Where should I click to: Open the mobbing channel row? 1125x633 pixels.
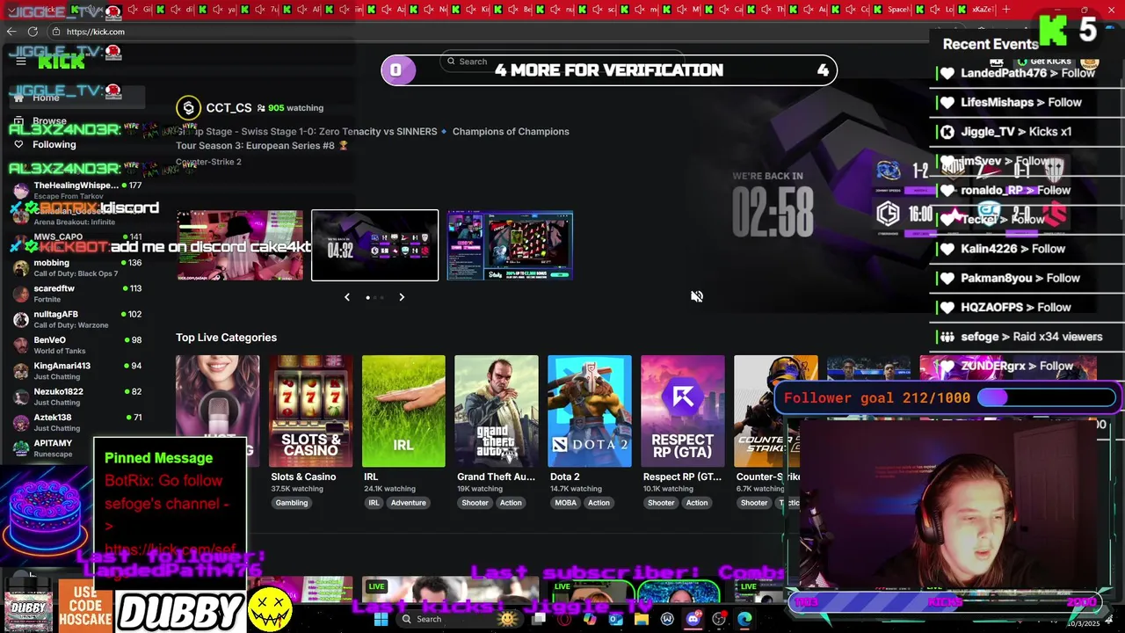(x=77, y=268)
